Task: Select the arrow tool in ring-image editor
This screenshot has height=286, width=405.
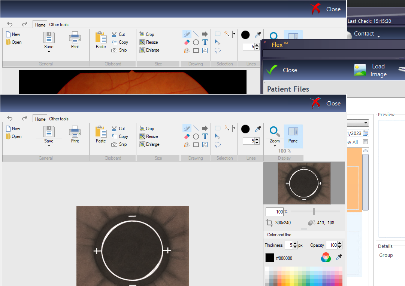Action: click(x=205, y=128)
